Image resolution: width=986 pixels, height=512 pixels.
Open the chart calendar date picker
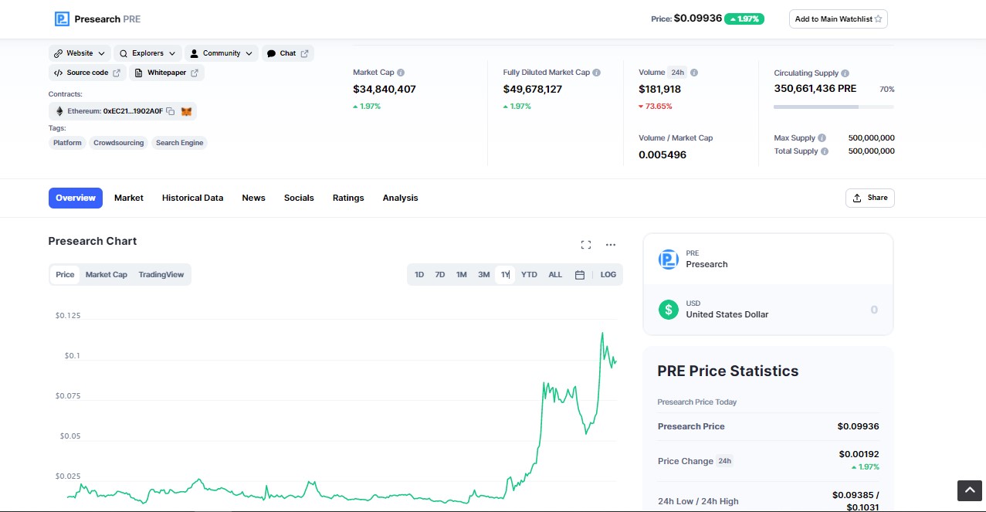580,275
